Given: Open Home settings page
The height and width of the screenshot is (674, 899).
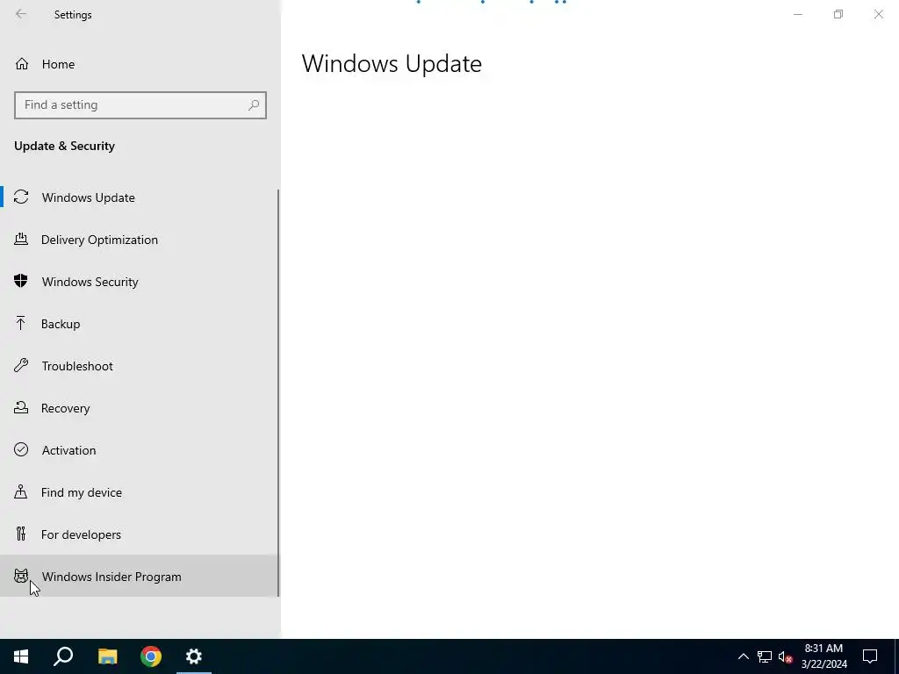Looking at the screenshot, I should click(140, 63).
